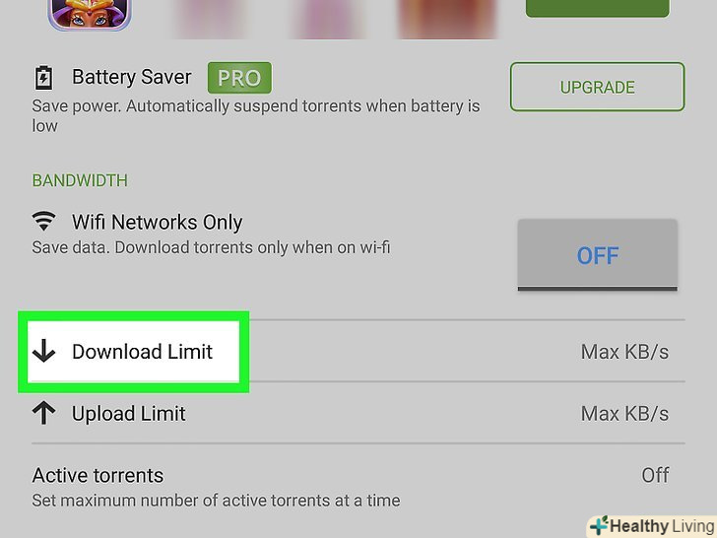Tap the battery saver icon
Viewport: 717px width, 538px height.
tap(43, 78)
